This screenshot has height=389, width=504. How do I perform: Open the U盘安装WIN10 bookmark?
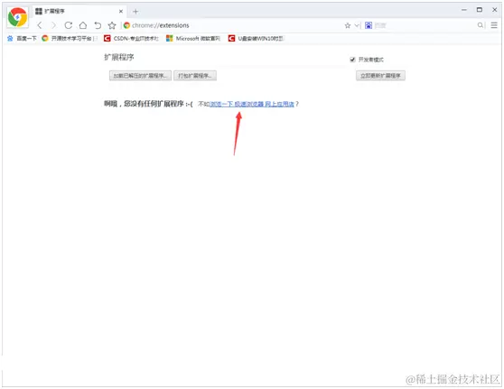coord(256,39)
